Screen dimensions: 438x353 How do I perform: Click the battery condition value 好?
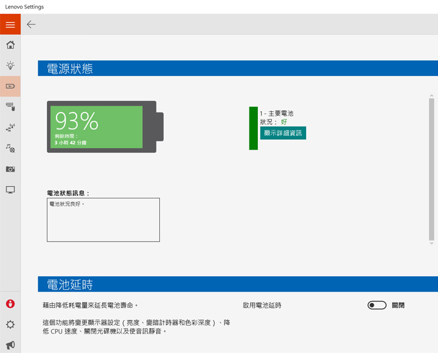284,122
